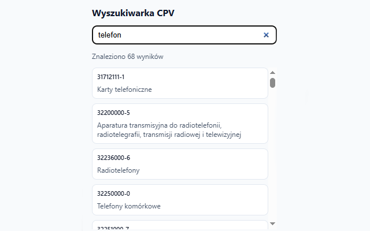Image resolution: width=370 pixels, height=231 pixels.
Task: Click the scrollbar down arrow
Action: [x=272, y=223]
